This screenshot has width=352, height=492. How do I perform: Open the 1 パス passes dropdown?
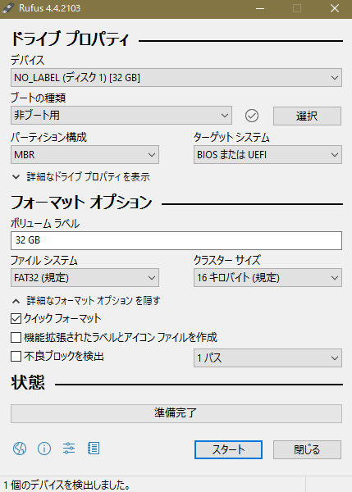point(267,358)
